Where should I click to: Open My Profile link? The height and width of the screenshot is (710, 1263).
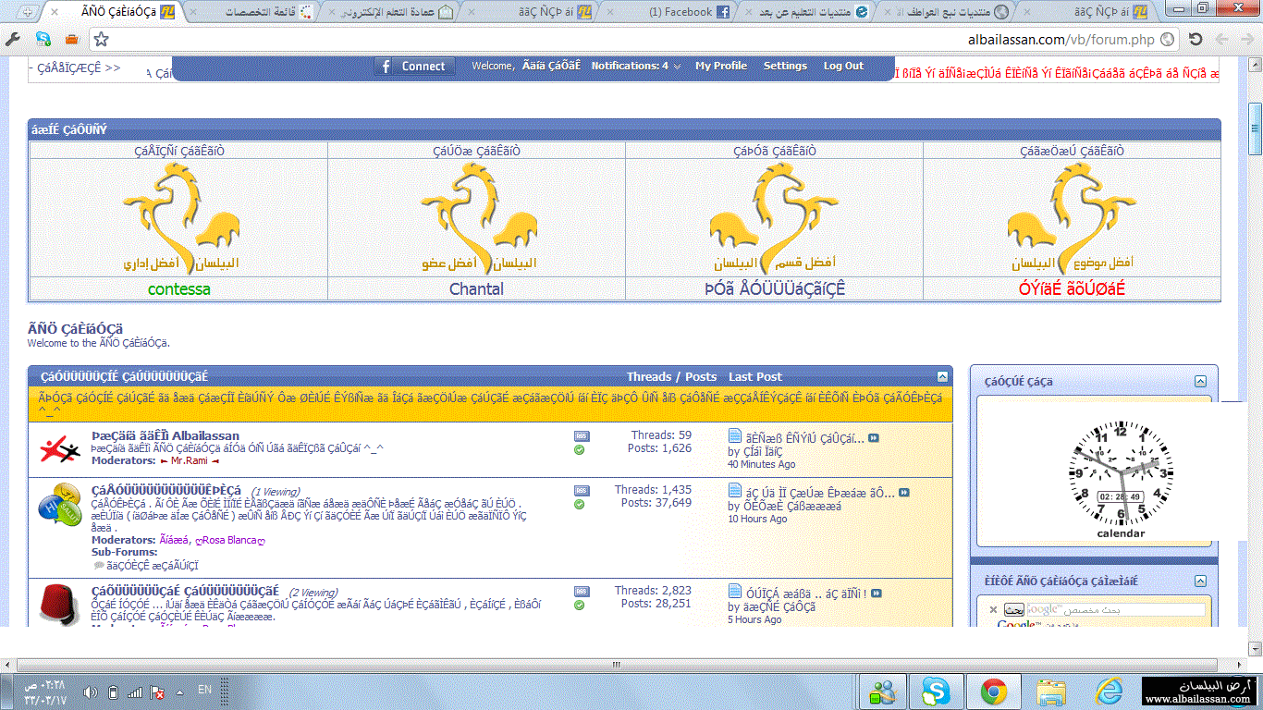[x=721, y=67]
